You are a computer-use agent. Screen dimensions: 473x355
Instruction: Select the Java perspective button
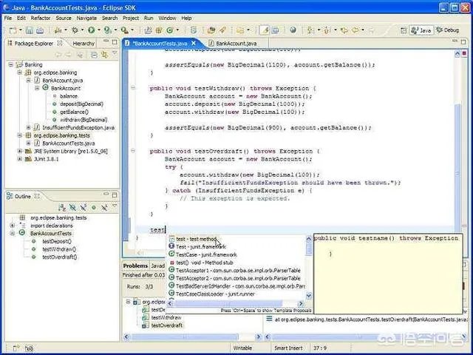[421, 30]
